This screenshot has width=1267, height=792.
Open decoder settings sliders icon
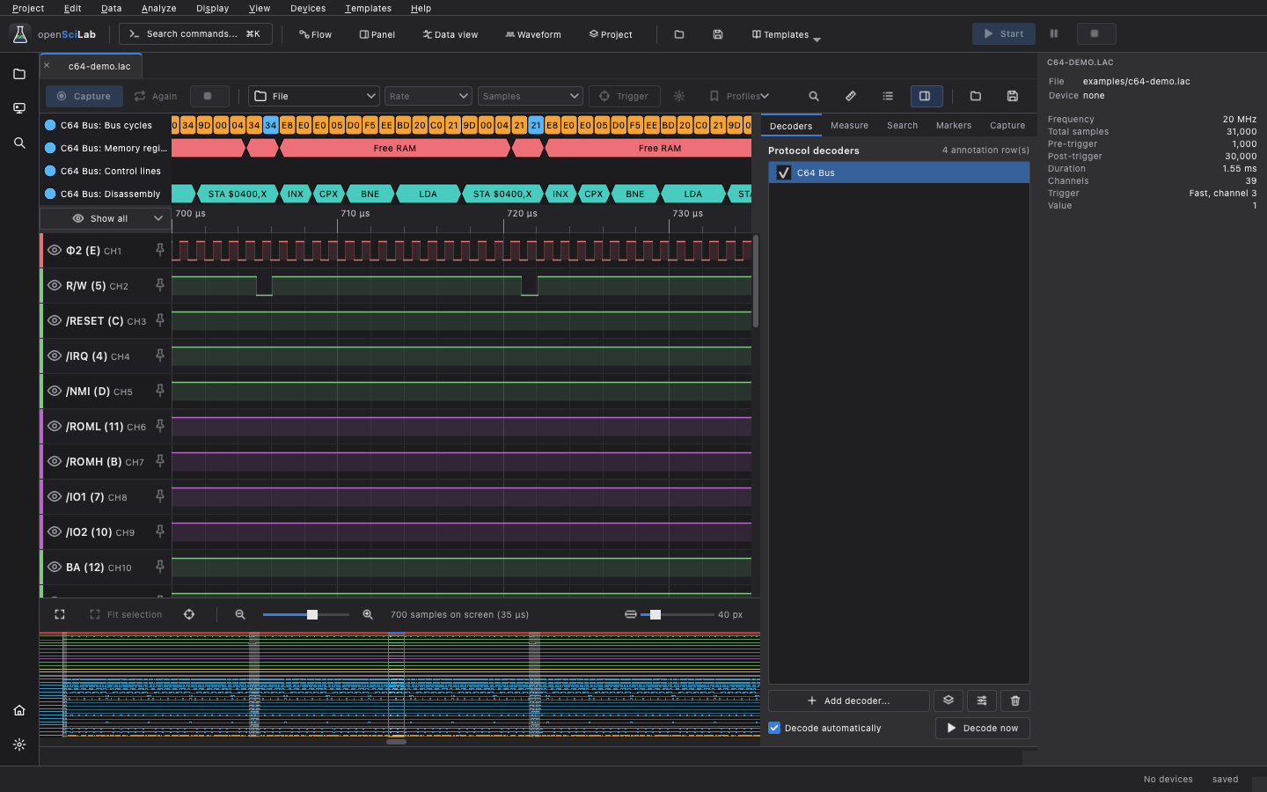pos(982,700)
